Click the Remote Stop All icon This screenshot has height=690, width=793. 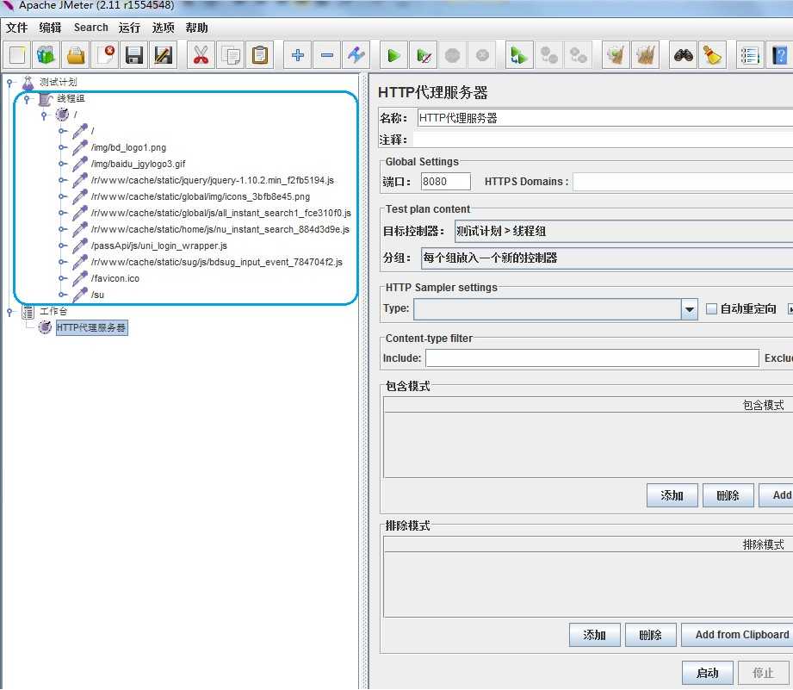tap(548, 54)
